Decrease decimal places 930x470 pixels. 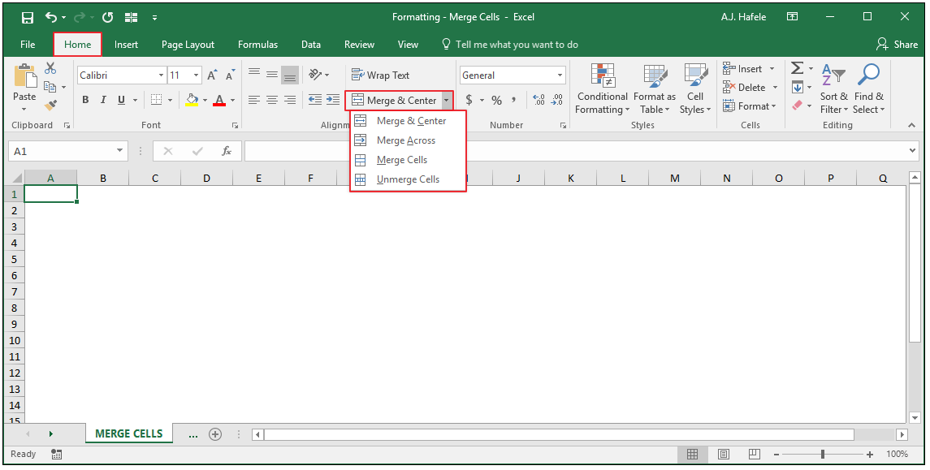pyautogui.click(x=557, y=100)
